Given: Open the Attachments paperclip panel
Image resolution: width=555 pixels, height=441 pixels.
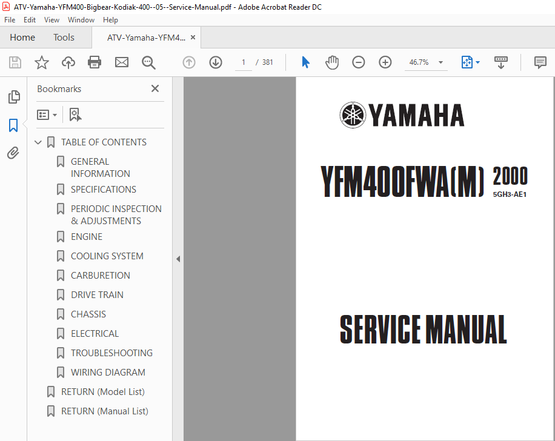Looking at the screenshot, I should [13, 153].
